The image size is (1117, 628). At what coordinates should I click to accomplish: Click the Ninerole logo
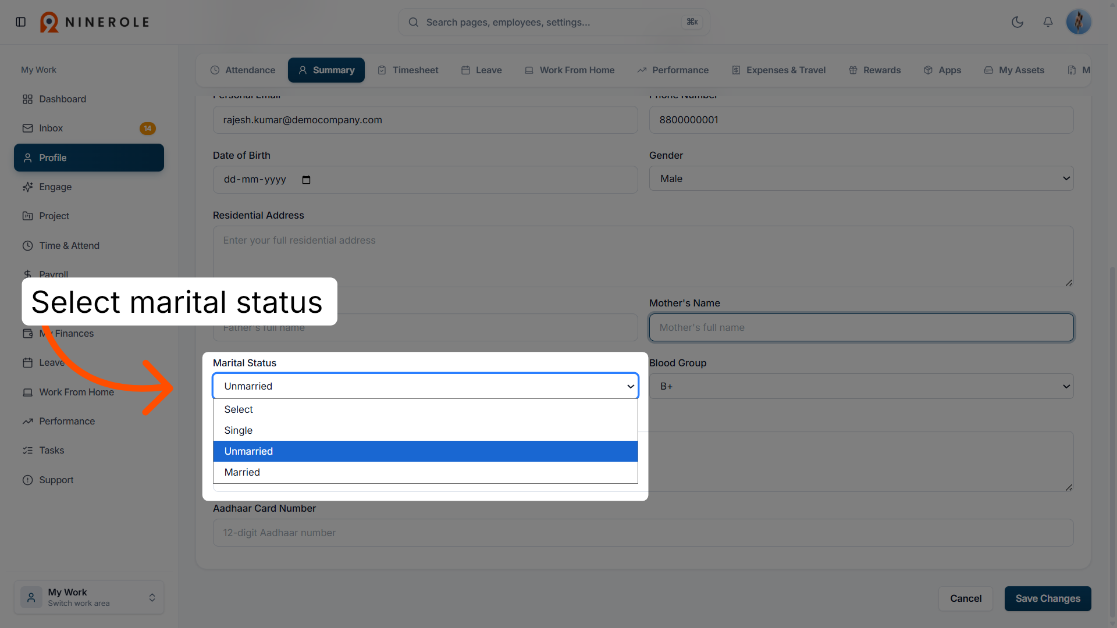click(95, 22)
